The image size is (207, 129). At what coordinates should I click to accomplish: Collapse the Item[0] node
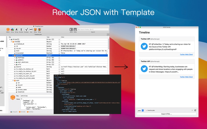point(11,42)
